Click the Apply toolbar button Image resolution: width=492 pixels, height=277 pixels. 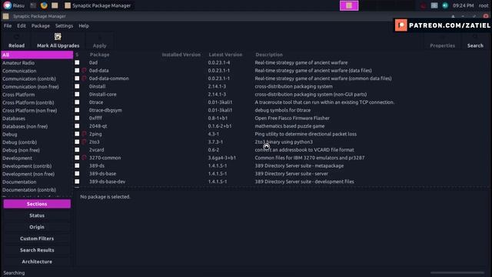[99, 41]
